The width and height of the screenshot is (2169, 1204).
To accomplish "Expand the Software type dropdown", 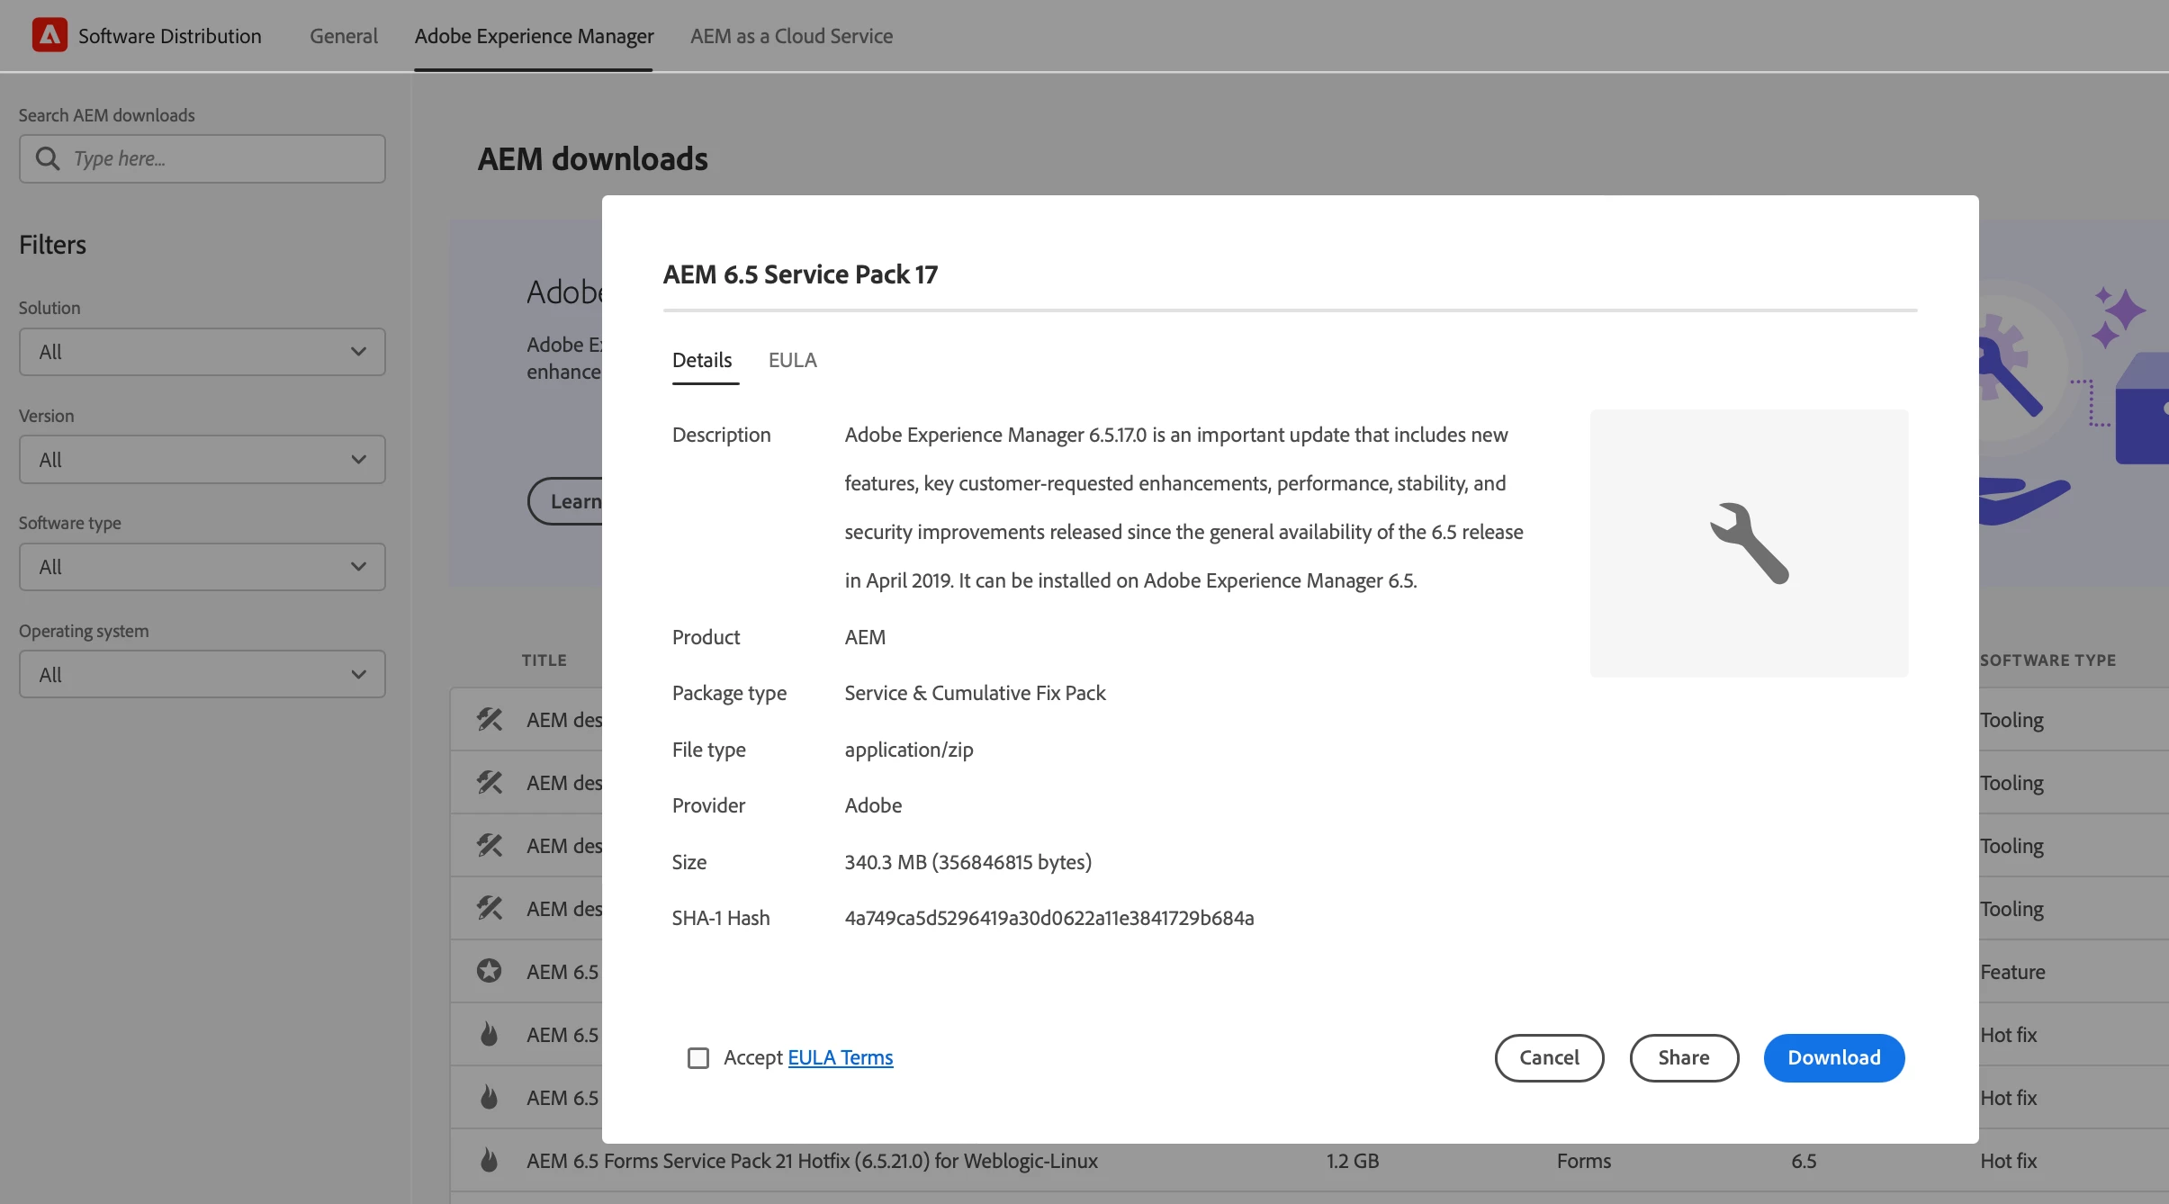I will [202, 567].
